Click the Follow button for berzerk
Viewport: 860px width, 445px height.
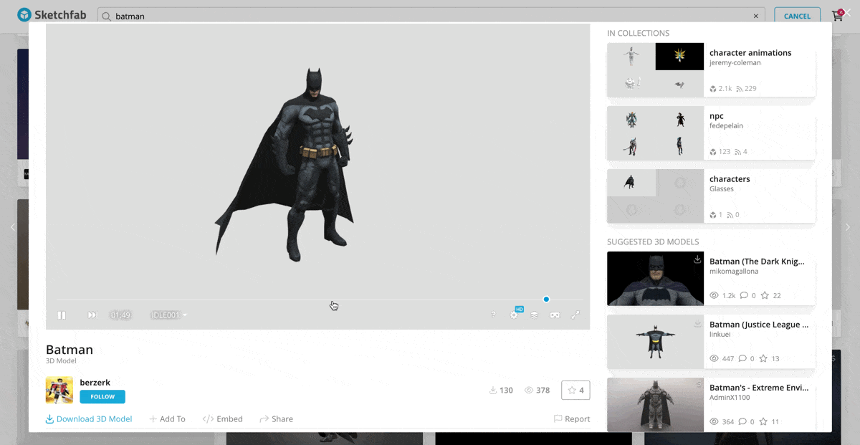coord(102,397)
